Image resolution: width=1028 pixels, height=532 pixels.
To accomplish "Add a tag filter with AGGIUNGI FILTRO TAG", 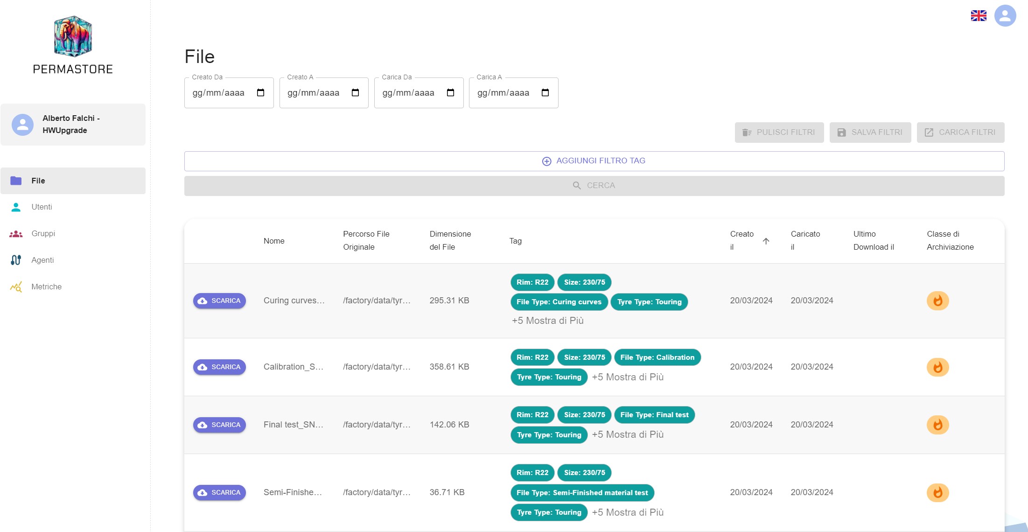I will point(594,161).
